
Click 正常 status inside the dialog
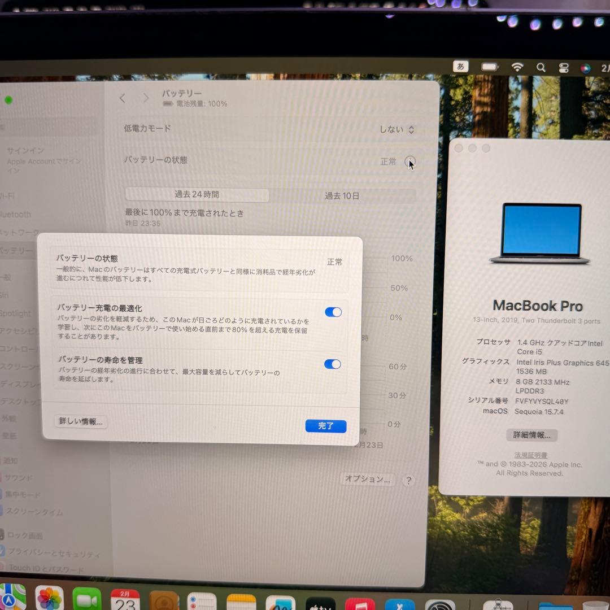point(334,262)
